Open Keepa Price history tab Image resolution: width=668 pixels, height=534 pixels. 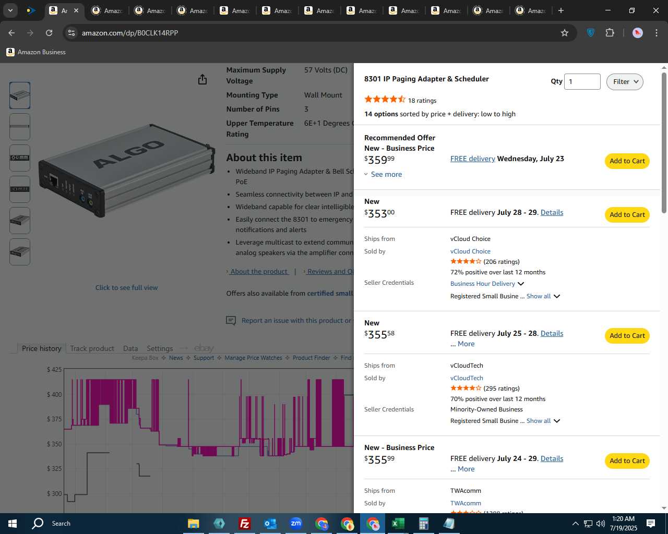tap(41, 348)
